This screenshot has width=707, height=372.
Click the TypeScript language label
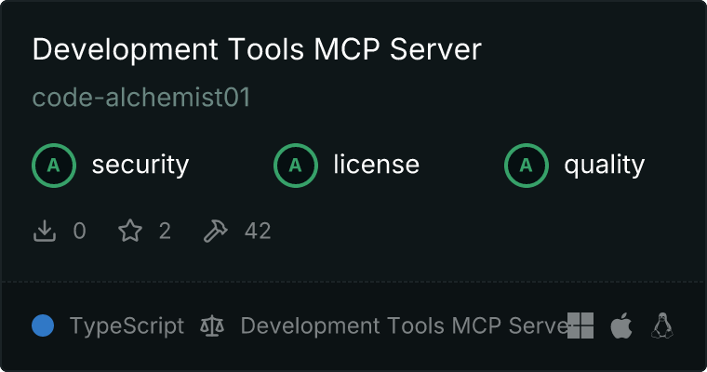pos(127,325)
